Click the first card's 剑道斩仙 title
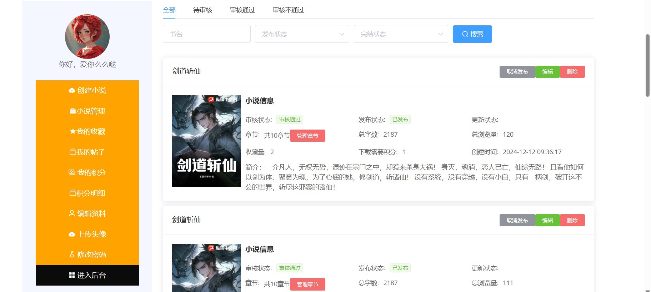 coord(186,71)
